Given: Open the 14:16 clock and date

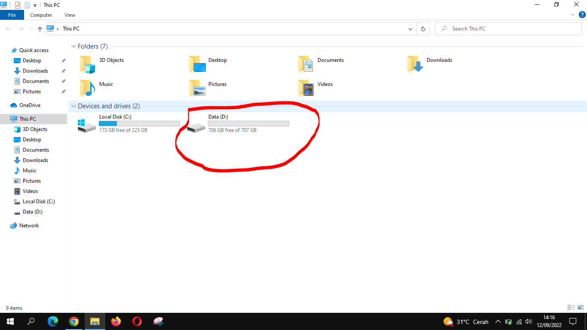Looking at the screenshot, I should point(549,321).
